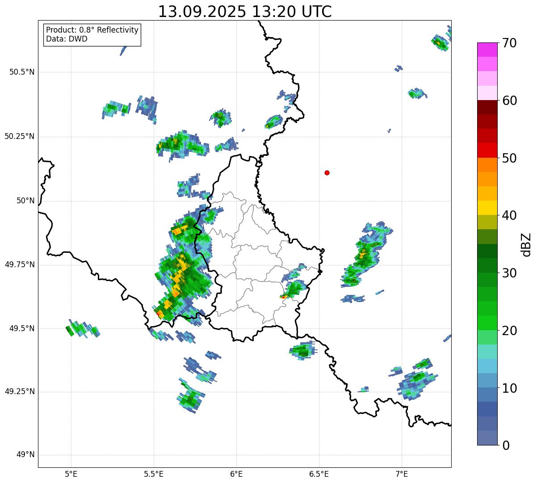Click the '50°N' latitude label
537x483 pixels.
click(x=25, y=201)
